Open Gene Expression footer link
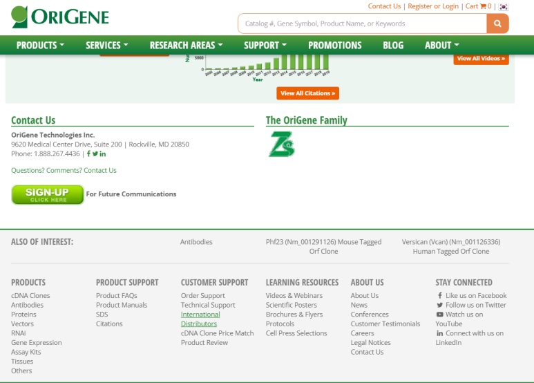The height and width of the screenshot is (383, 534). (37, 342)
